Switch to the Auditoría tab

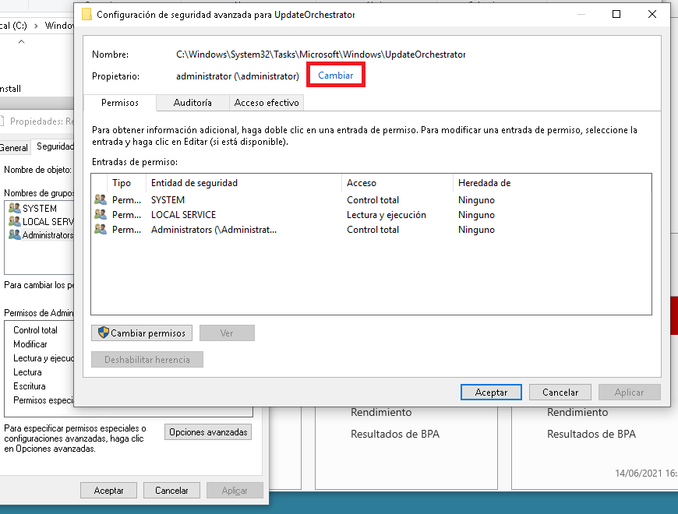click(x=192, y=103)
